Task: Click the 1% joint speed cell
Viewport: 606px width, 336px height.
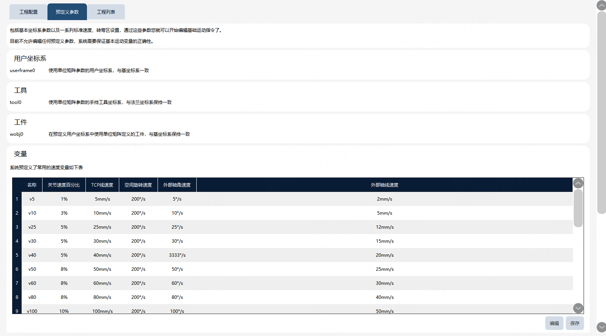Action: coord(64,199)
